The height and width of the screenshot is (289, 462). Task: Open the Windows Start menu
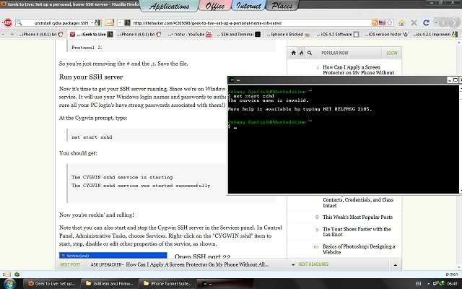[x=9, y=283]
